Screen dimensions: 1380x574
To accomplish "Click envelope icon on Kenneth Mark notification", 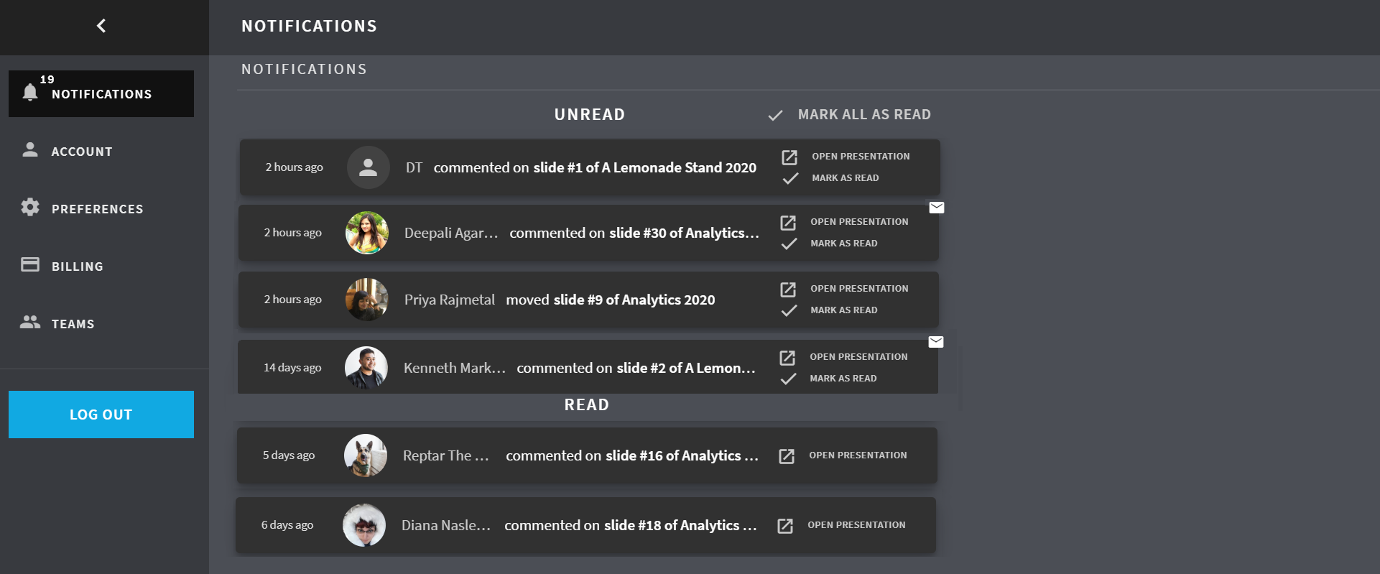I will 936,342.
